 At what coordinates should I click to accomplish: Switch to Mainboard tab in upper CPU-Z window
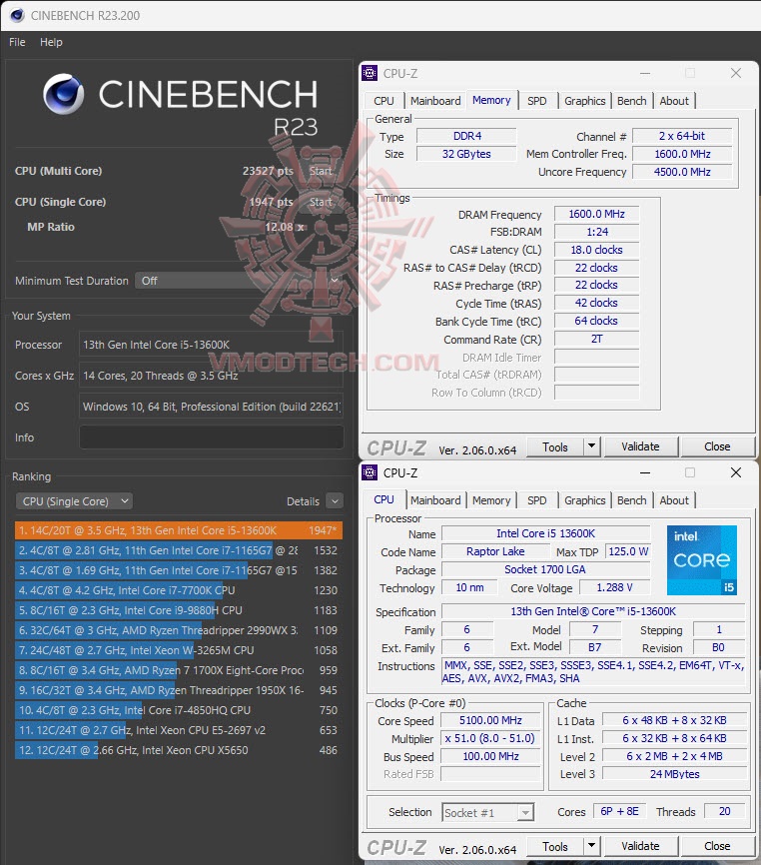coord(435,101)
